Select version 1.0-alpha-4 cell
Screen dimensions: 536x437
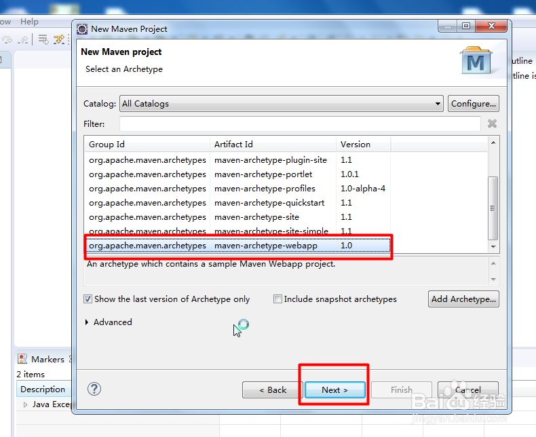pyautogui.click(x=363, y=189)
